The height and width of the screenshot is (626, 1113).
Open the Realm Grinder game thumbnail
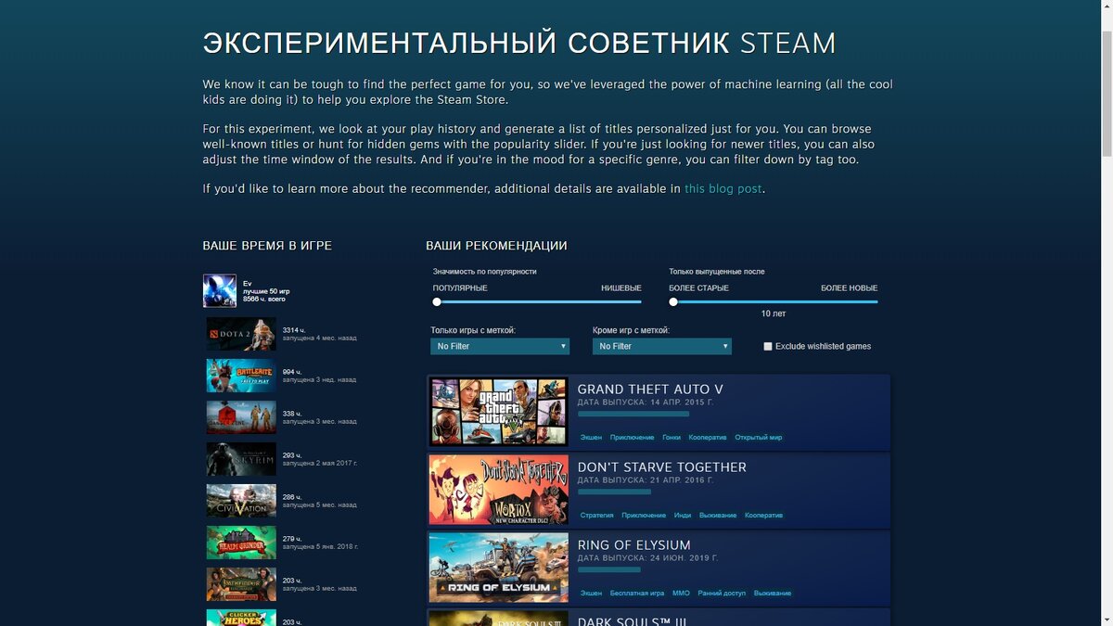[241, 543]
